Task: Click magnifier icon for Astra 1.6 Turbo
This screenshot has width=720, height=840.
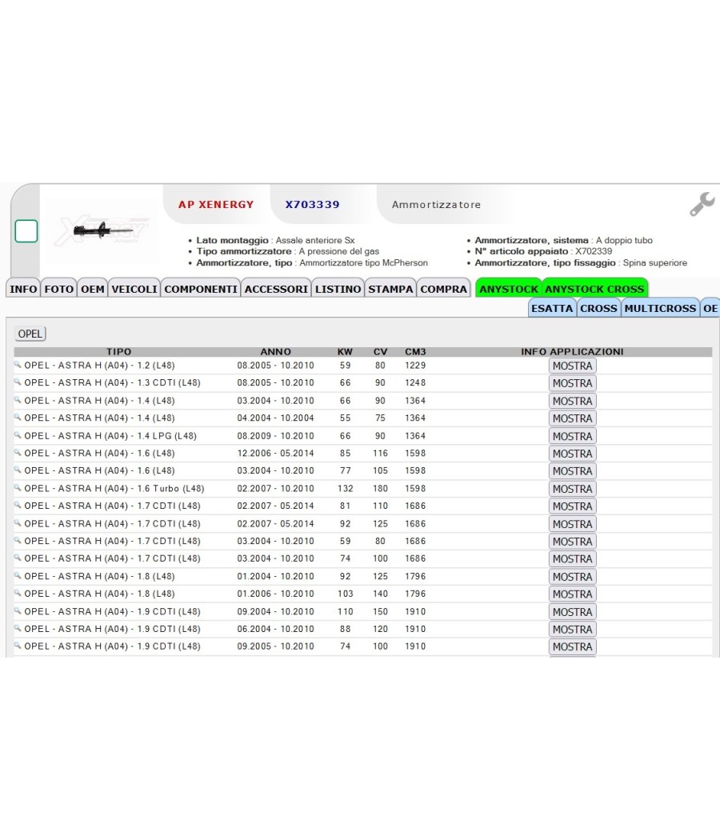Action: (18, 488)
